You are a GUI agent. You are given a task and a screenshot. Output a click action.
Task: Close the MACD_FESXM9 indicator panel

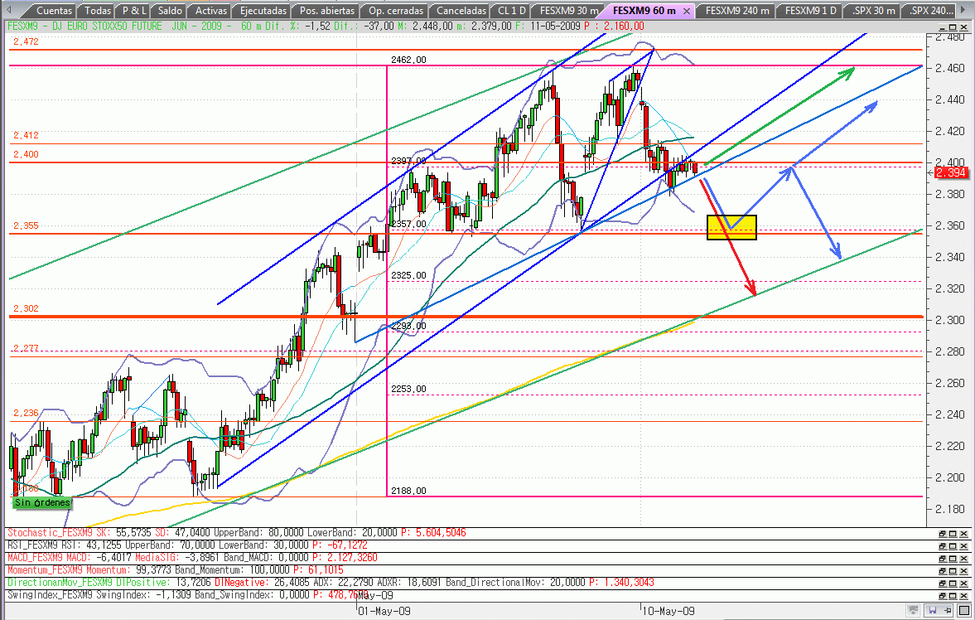963,559
